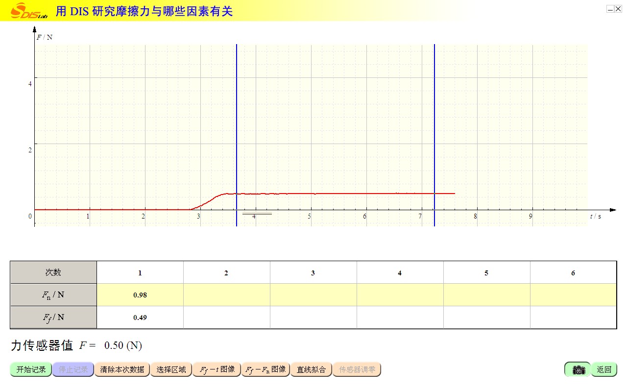Select Ff cell showing 0.49
This screenshot has height=392, width=627.
click(x=140, y=318)
